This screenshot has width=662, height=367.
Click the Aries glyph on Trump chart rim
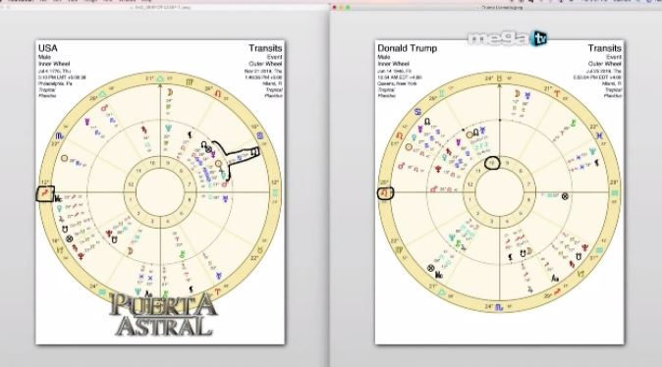pyautogui.click(x=557, y=93)
